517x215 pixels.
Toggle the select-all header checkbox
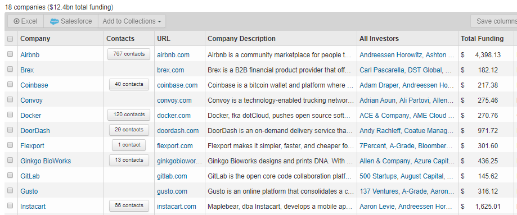10,39
